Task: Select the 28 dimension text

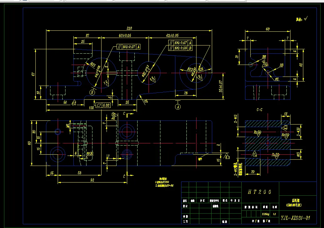Action: click(x=186, y=93)
